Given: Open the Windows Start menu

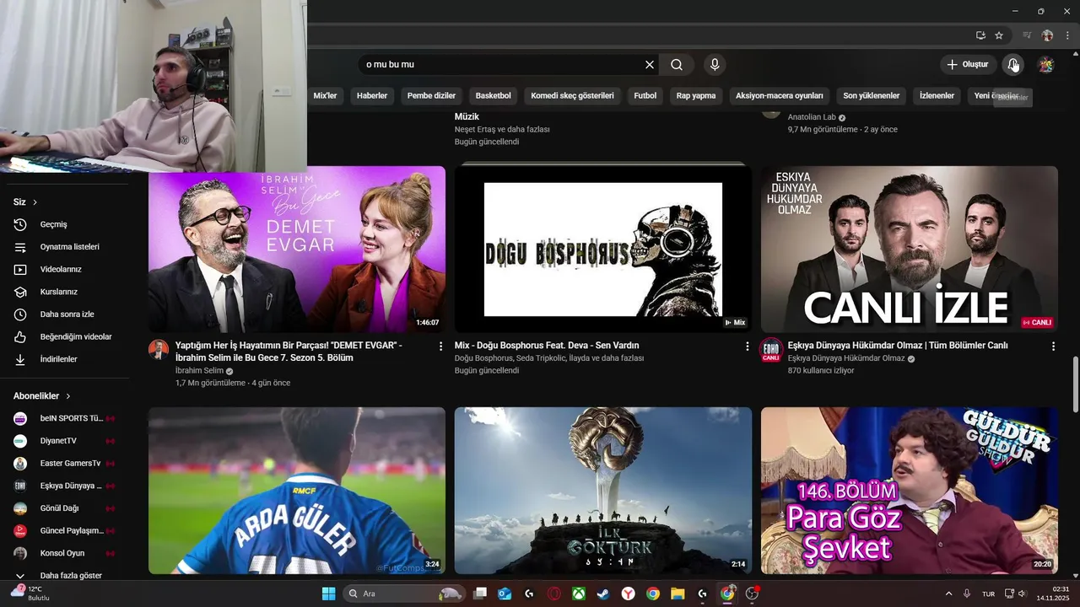Looking at the screenshot, I should point(328,594).
